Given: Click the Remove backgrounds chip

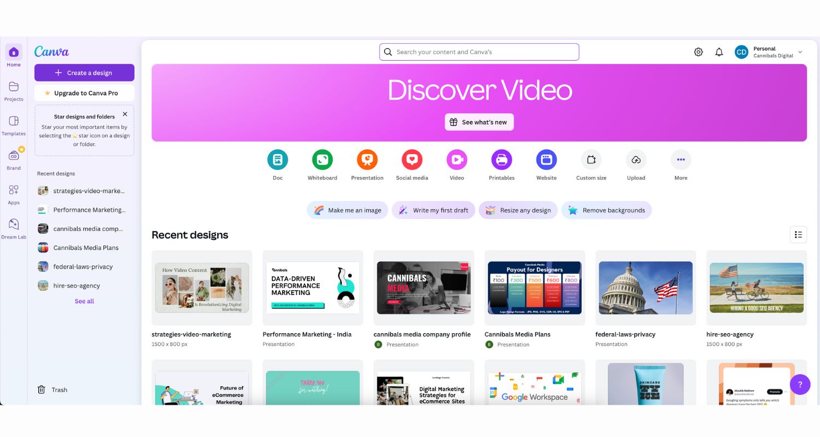Looking at the screenshot, I should pos(606,210).
